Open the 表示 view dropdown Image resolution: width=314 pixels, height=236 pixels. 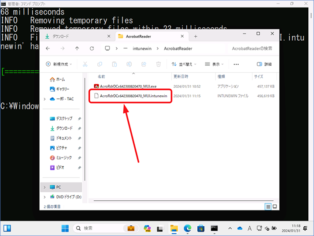click(214, 64)
